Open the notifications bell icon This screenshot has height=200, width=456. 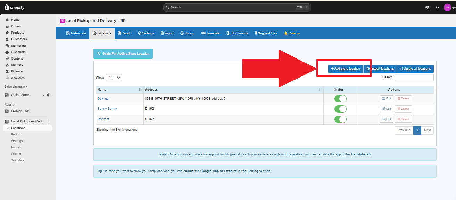pyautogui.click(x=437, y=7)
